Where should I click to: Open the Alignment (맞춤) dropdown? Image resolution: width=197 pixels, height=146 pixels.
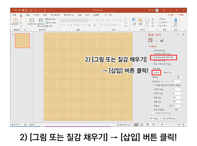(175, 106)
